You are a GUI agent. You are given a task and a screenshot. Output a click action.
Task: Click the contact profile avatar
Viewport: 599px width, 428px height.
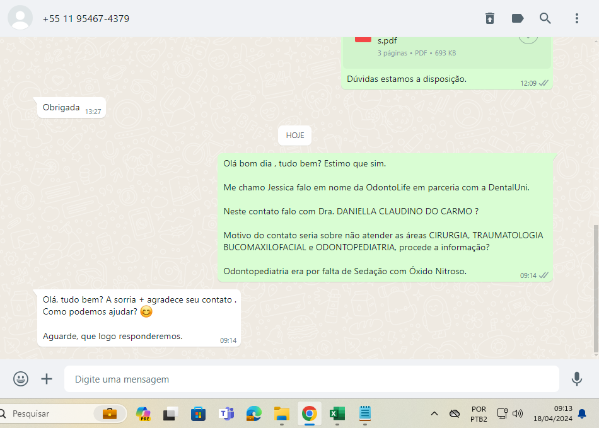tap(20, 18)
